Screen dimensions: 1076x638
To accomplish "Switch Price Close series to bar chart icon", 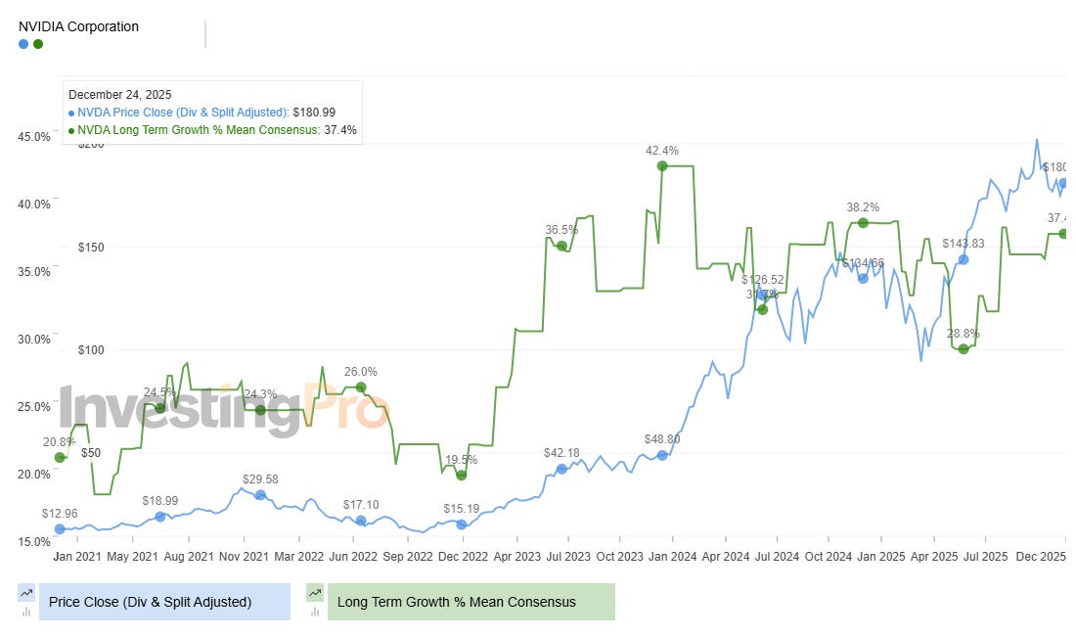I will (x=26, y=612).
